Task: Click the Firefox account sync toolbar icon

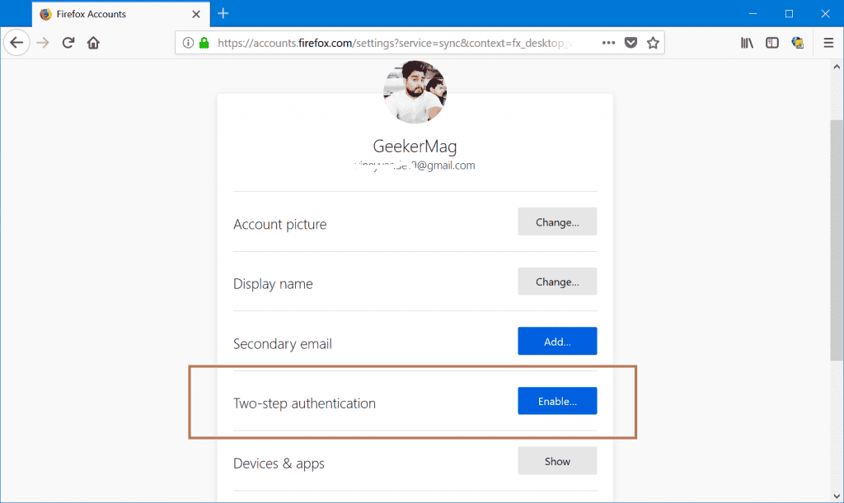Action: coord(798,43)
